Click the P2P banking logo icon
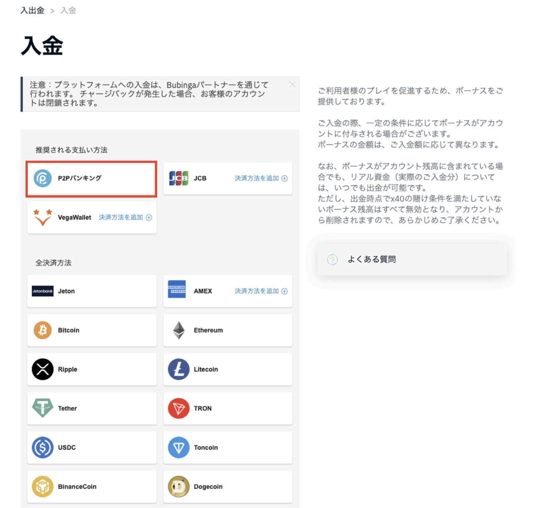This screenshot has height=508, width=542. pos(42,178)
